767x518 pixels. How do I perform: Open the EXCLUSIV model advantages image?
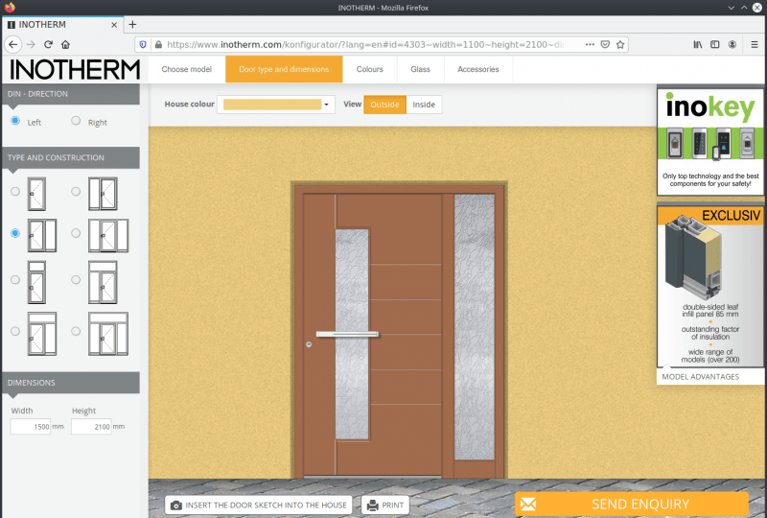[x=710, y=287]
